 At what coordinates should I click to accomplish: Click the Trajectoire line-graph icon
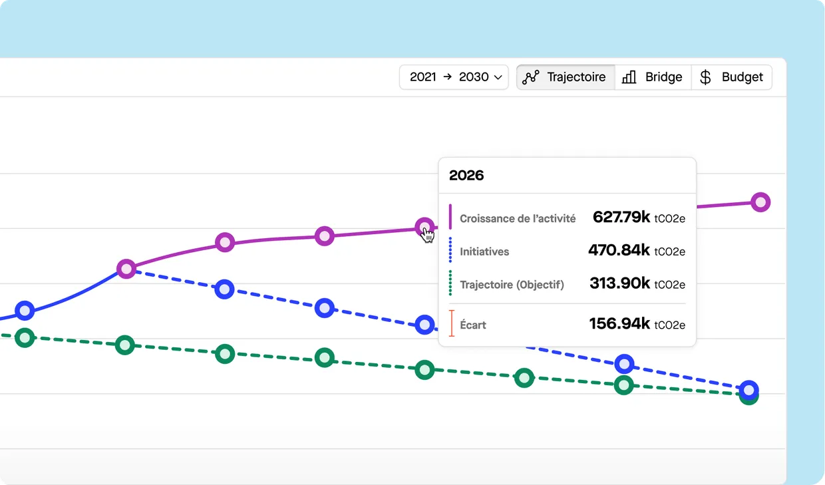click(530, 77)
